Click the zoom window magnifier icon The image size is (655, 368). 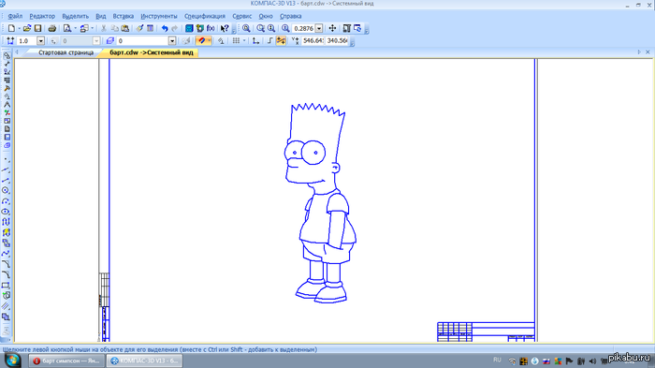246,28
